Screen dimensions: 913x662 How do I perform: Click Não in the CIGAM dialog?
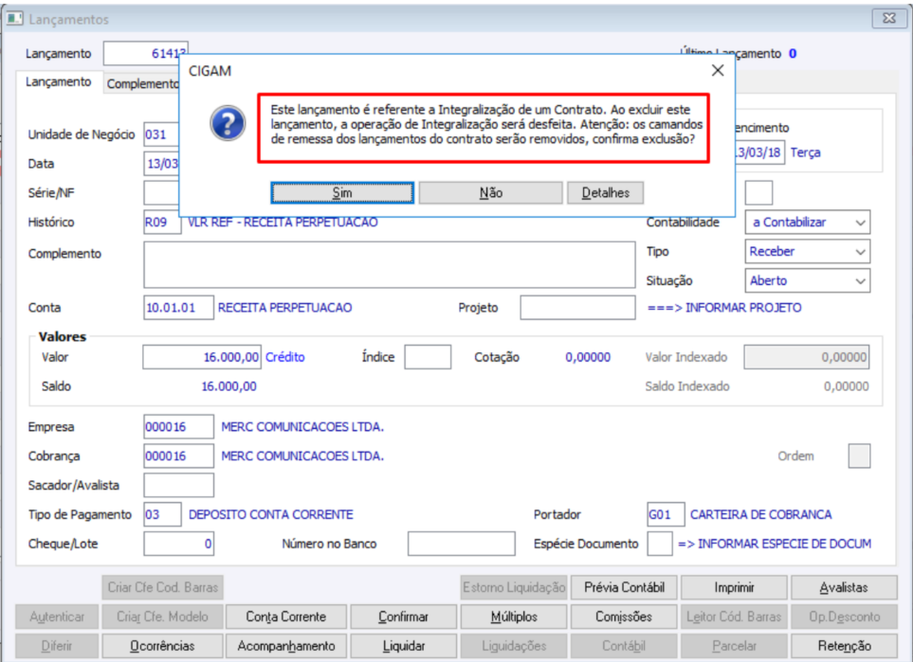coord(490,192)
